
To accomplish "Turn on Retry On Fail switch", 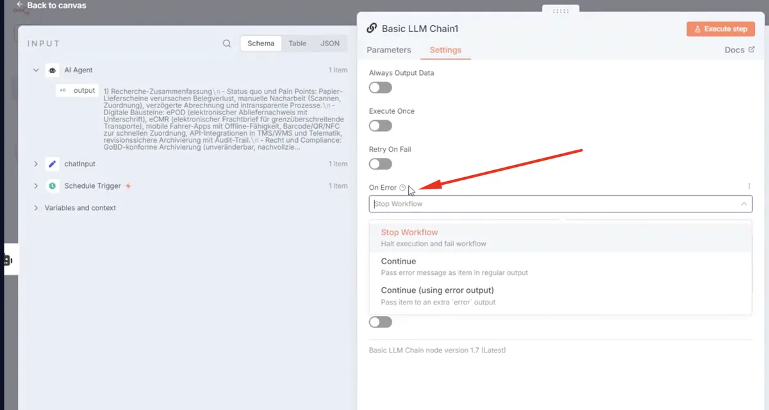I will (381, 164).
